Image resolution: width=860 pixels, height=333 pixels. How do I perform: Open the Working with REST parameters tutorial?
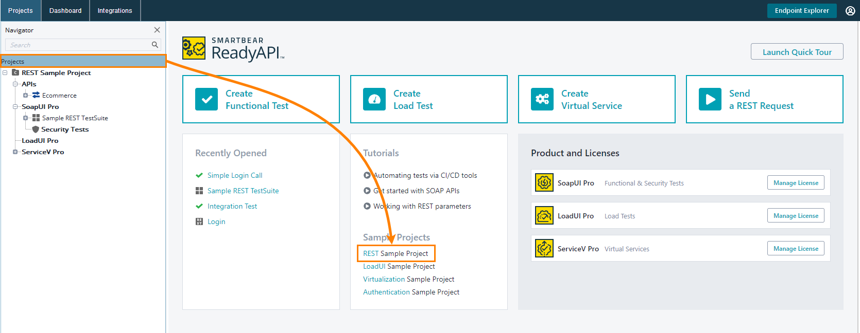pyautogui.click(x=422, y=206)
